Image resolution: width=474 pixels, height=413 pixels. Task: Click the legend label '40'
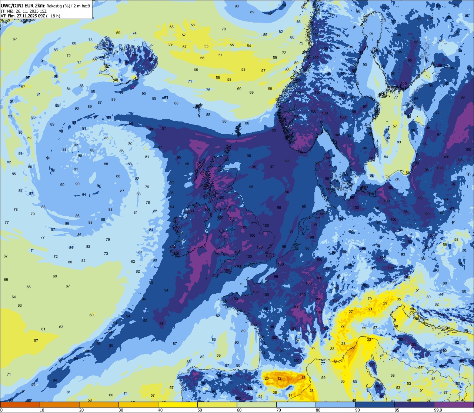(x=160, y=410)
